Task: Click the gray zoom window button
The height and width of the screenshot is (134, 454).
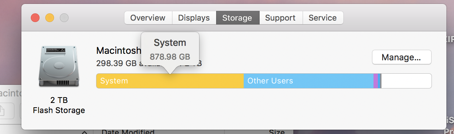Action: point(64,18)
